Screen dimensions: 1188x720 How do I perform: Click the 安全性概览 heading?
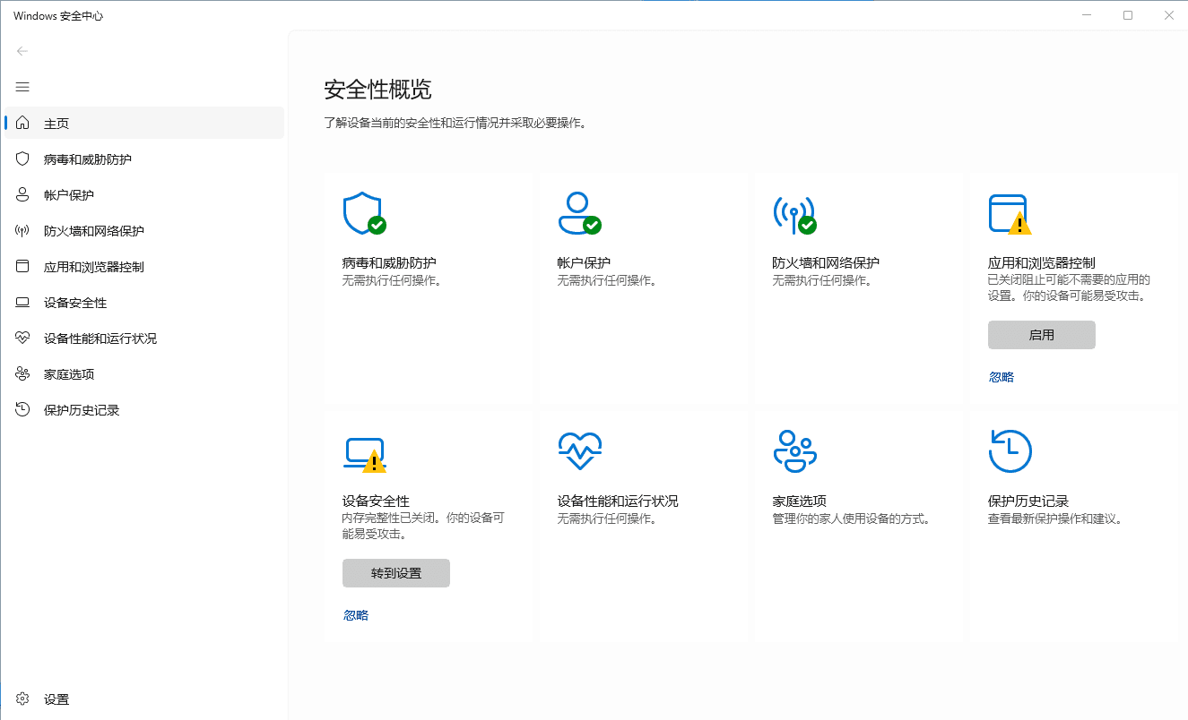pyautogui.click(x=377, y=90)
